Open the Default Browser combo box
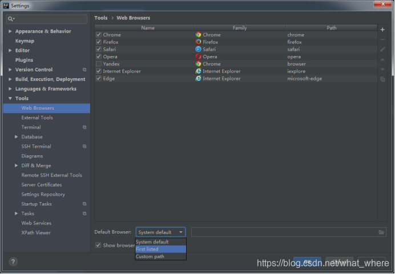Screen dimensions: 395x274 [x=161, y=232]
